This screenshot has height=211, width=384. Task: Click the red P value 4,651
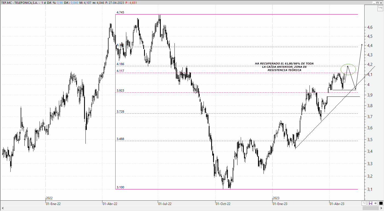pyautogui.click(x=131, y=3)
